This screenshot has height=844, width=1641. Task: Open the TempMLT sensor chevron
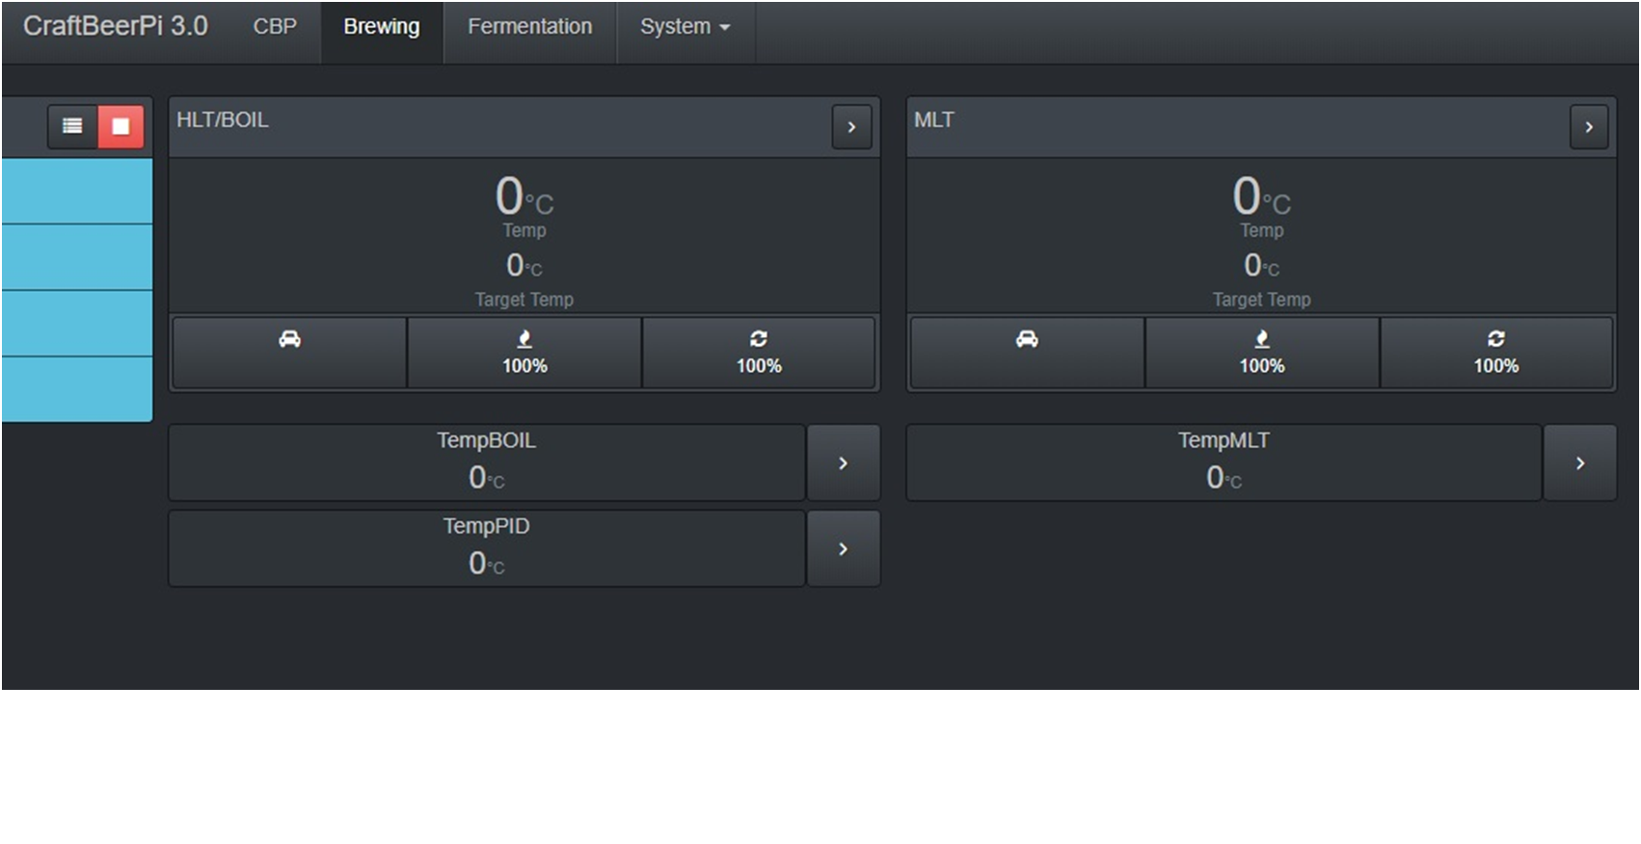[1579, 462]
